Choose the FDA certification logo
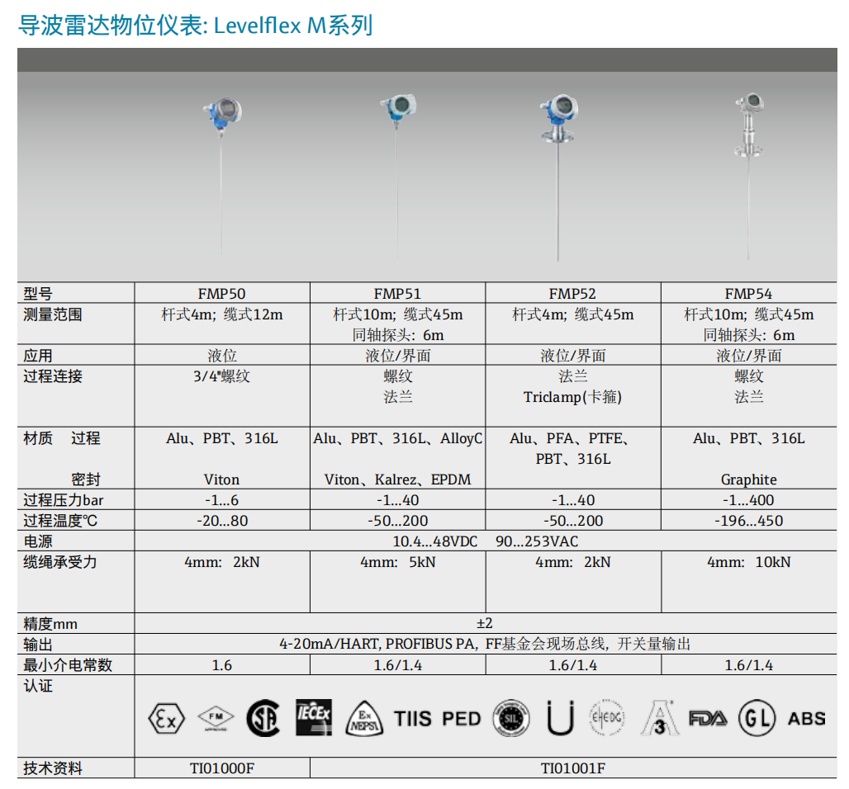849x789 pixels. (708, 719)
